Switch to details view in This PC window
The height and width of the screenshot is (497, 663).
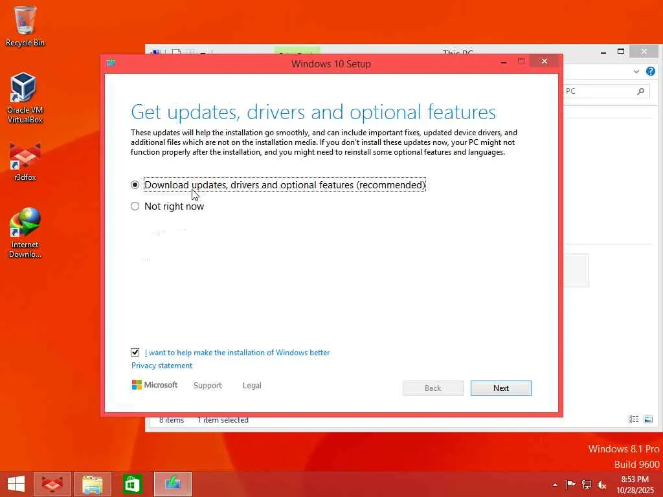coord(633,419)
